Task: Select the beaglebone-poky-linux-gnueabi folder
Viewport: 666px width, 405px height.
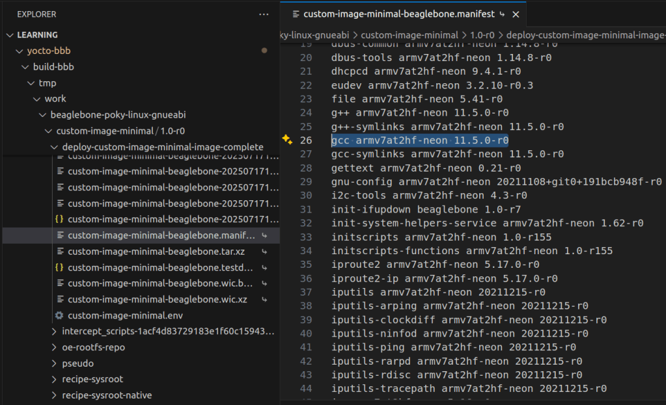Action: click(113, 115)
